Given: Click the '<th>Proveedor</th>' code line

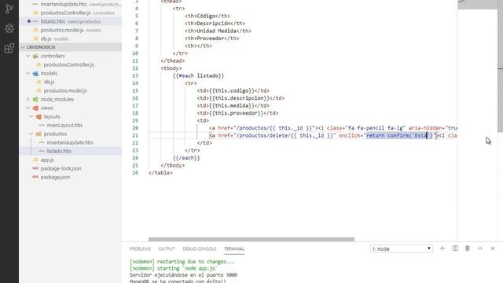Looking at the screenshot, I should [211, 39].
